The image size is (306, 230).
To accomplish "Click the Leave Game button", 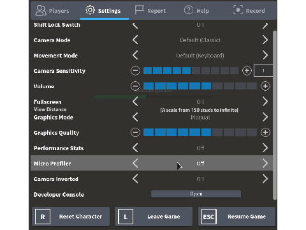I will click(154, 217).
